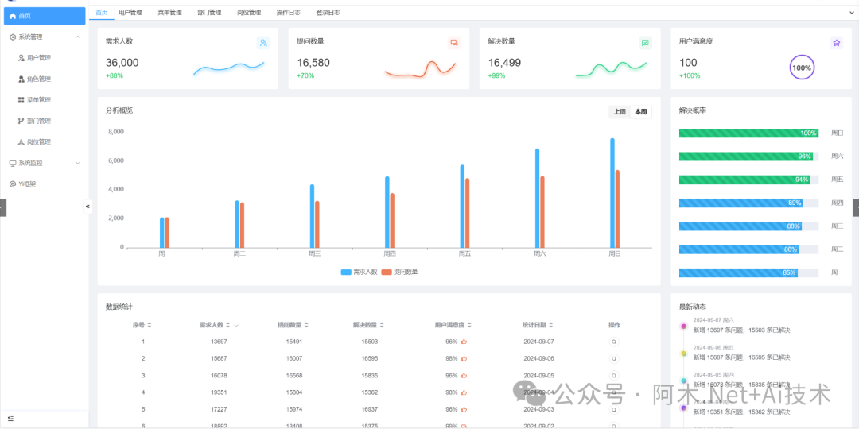Viewport: 859px width, 429px height.
Task: Click date cell 2024-09-07
Action: [x=538, y=342]
